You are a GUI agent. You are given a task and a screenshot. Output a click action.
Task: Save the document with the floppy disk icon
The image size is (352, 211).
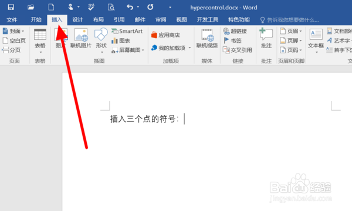tap(11, 7)
